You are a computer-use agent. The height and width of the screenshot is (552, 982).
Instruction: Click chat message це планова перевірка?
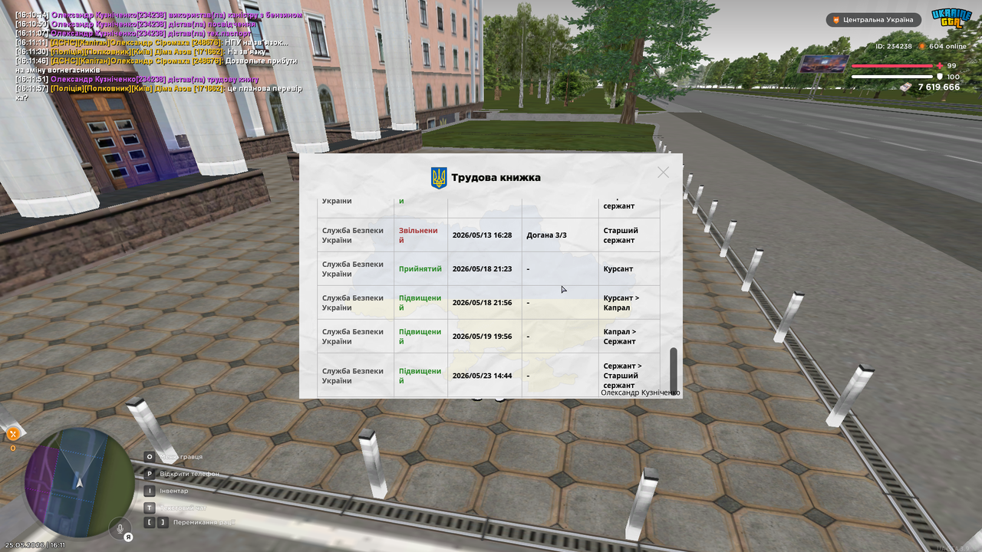pyautogui.click(x=159, y=94)
